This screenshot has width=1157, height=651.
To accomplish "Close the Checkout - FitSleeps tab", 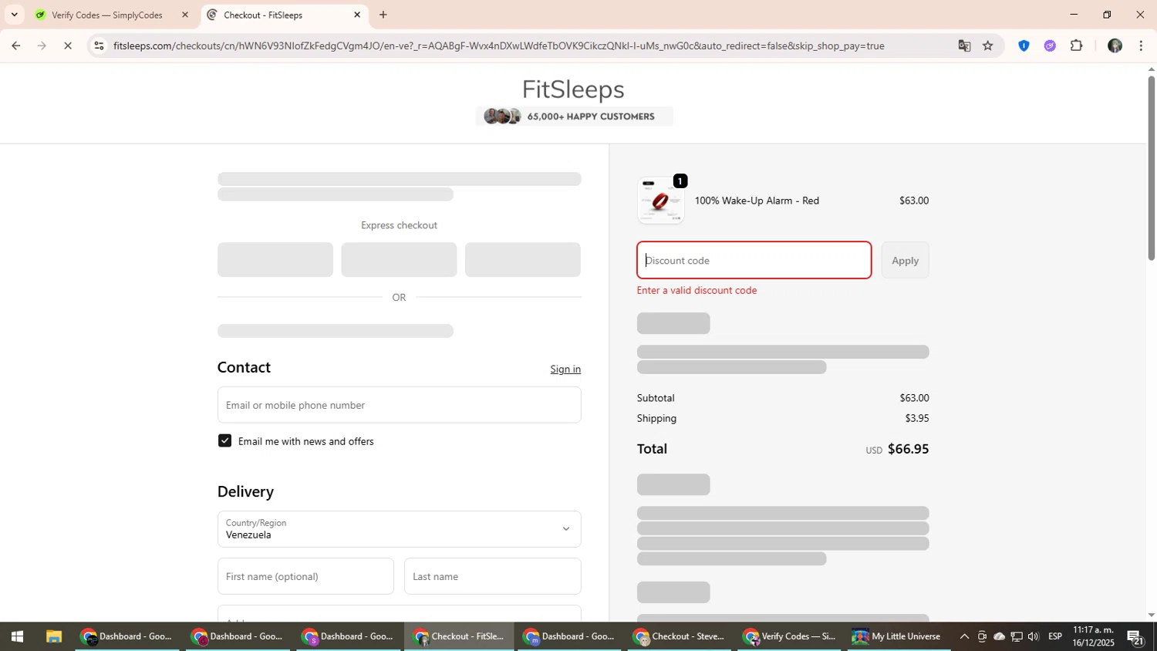I will 357,15.
